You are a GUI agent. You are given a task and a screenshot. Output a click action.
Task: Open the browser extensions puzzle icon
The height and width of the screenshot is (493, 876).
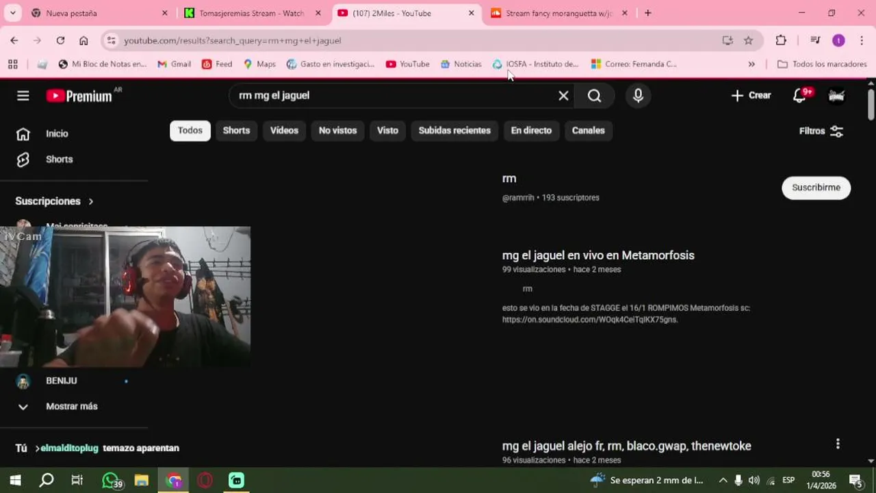point(781,40)
